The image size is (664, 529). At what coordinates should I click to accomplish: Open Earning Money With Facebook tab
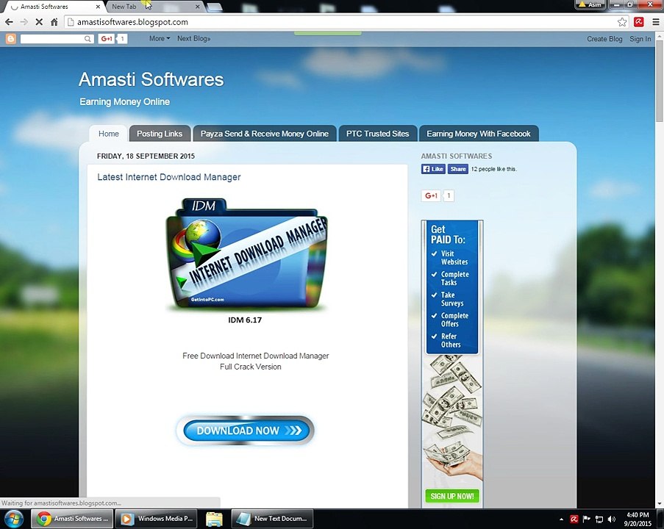pos(479,134)
